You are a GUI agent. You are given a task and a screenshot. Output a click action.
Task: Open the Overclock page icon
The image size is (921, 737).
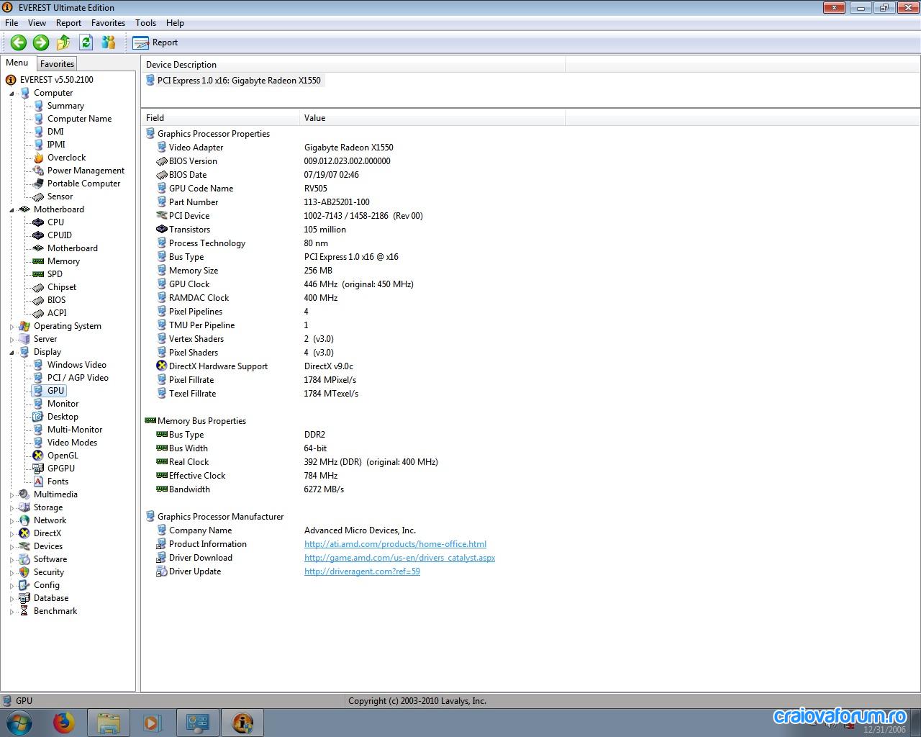[x=39, y=158]
